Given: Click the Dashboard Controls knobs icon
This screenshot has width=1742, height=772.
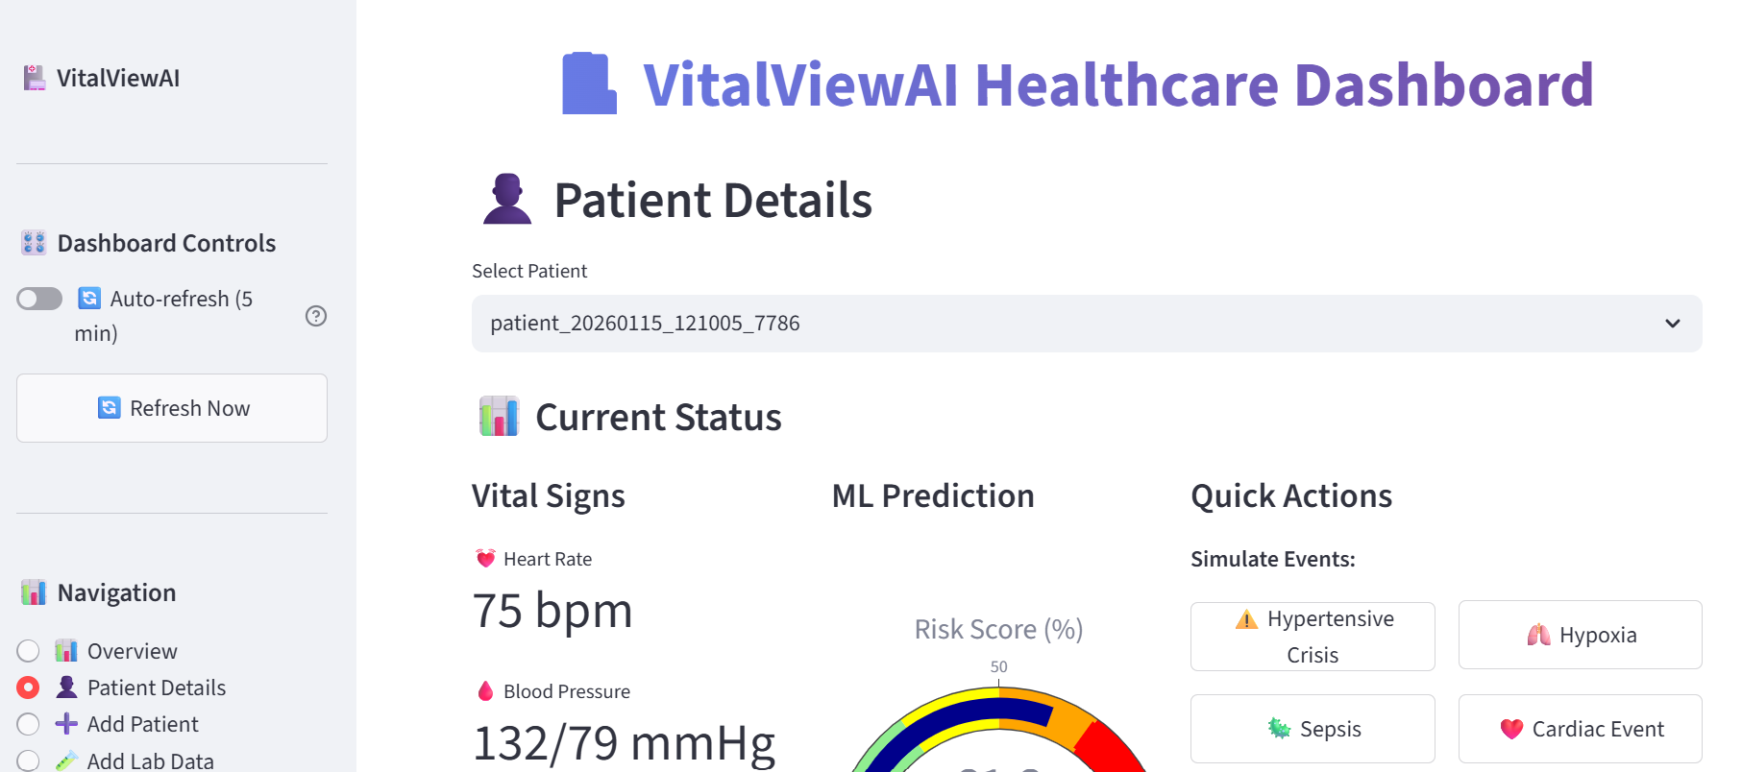Looking at the screenshot, I should point(34,243).
